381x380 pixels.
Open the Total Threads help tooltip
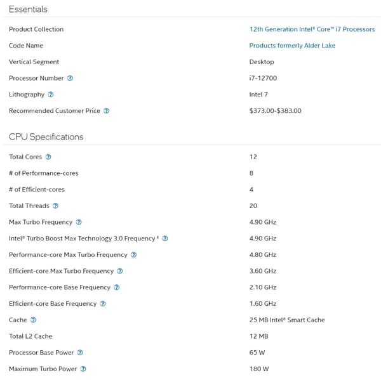coord(56,206)
